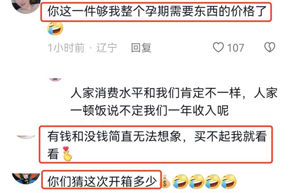Tap the finger-heart emoji after 看看

pyautogui.click(x=67, y=154)
